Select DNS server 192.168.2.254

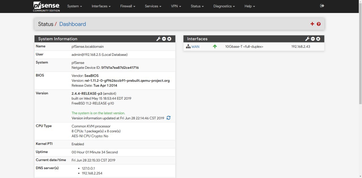pos(92,173)
